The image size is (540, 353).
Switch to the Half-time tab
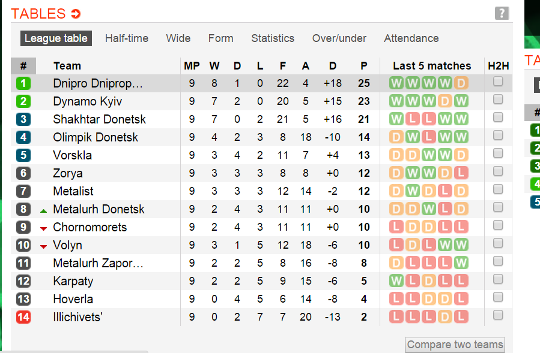click(127, 38)
